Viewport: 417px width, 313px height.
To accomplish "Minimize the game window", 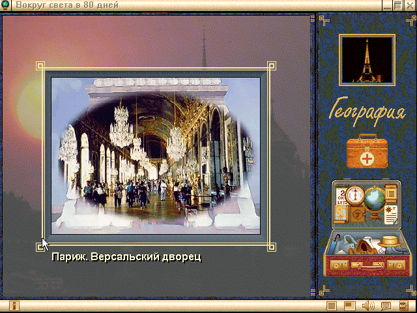I will (387, 5).
